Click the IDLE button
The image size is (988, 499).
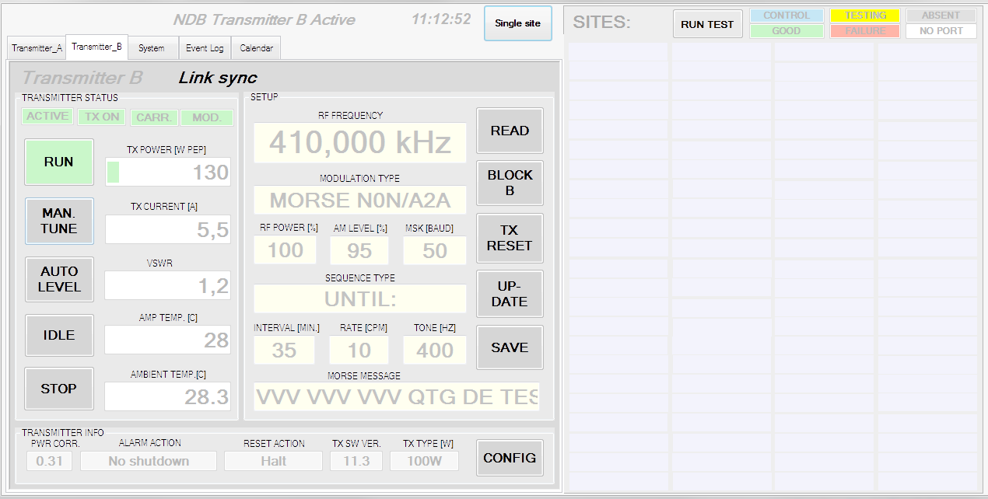[59, 335]
